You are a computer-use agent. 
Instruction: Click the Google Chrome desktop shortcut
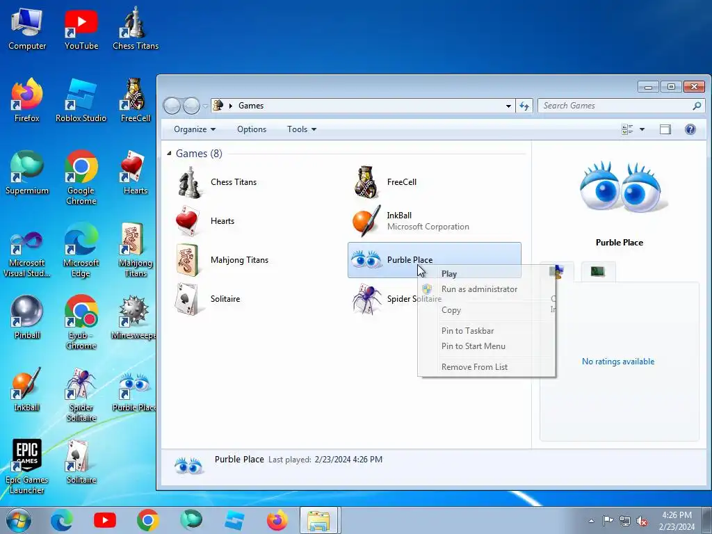click(x=81, y=178)
